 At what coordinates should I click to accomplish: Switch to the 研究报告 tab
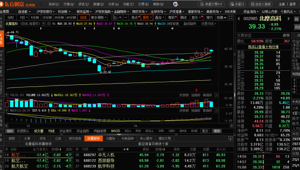pos(75,138)
